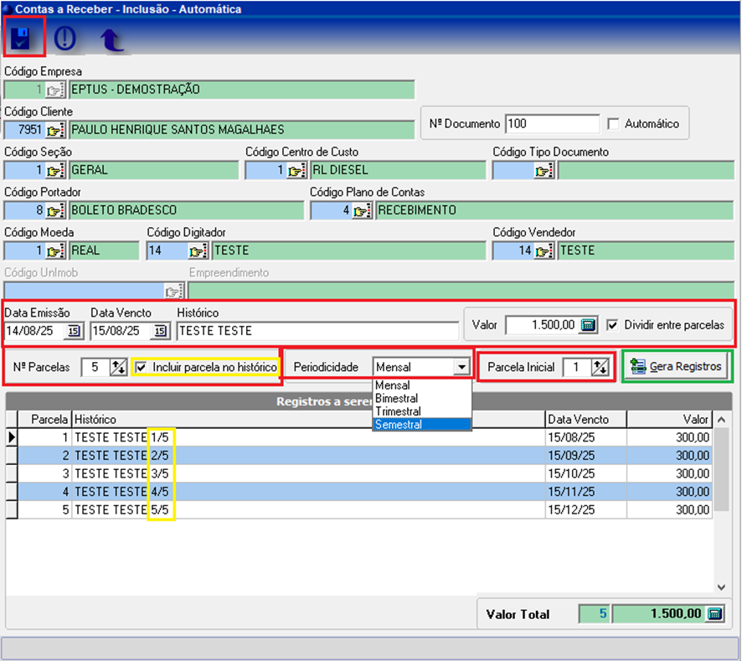742x661 pixels.
Task: Click the return arrow toolbar icon
Action: click(x=111, y=39)
